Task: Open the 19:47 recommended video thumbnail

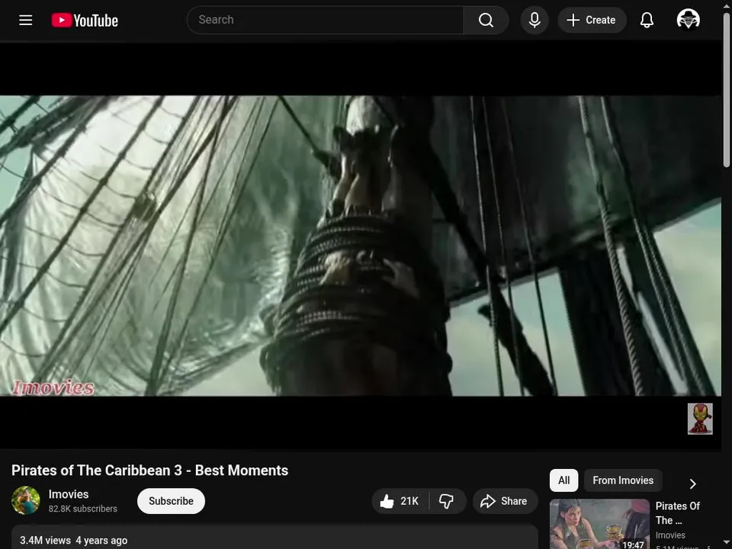Action: pyautogui.click(x=599, y=524)
